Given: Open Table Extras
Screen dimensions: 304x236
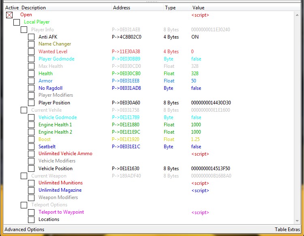Looking at the screenshot, I should pos(287,230).
